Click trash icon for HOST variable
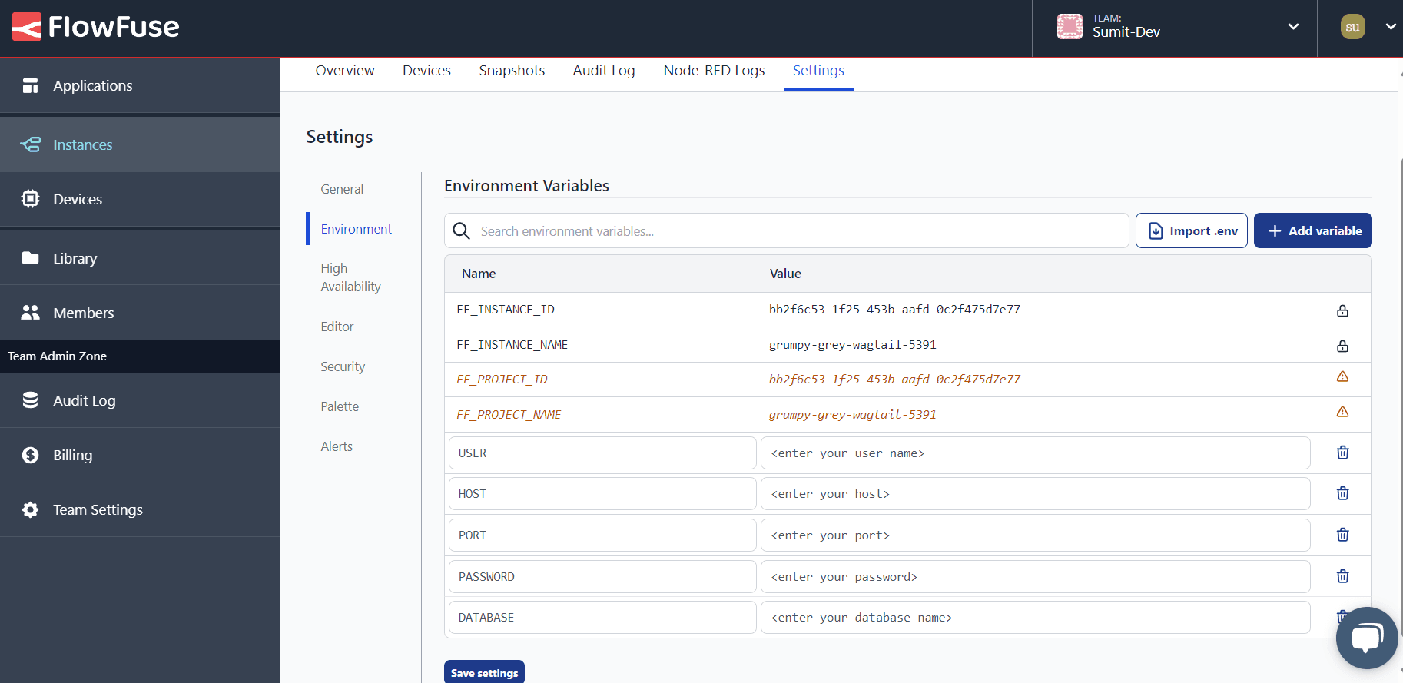The image size is (1403, 683). 1342,493
